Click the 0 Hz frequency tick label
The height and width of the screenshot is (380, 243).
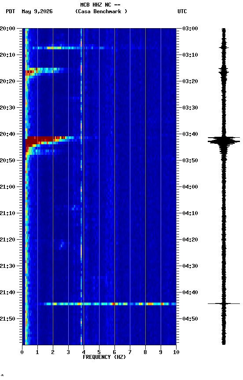[x=22, y=352]
